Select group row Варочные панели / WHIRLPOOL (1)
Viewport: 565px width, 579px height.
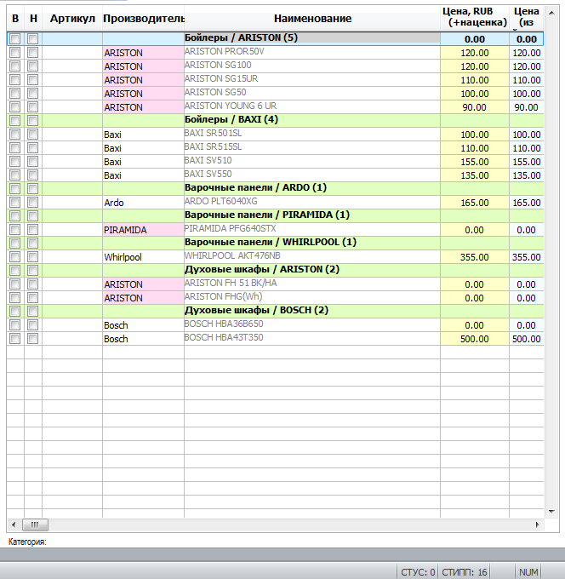[x=275, y=243]
